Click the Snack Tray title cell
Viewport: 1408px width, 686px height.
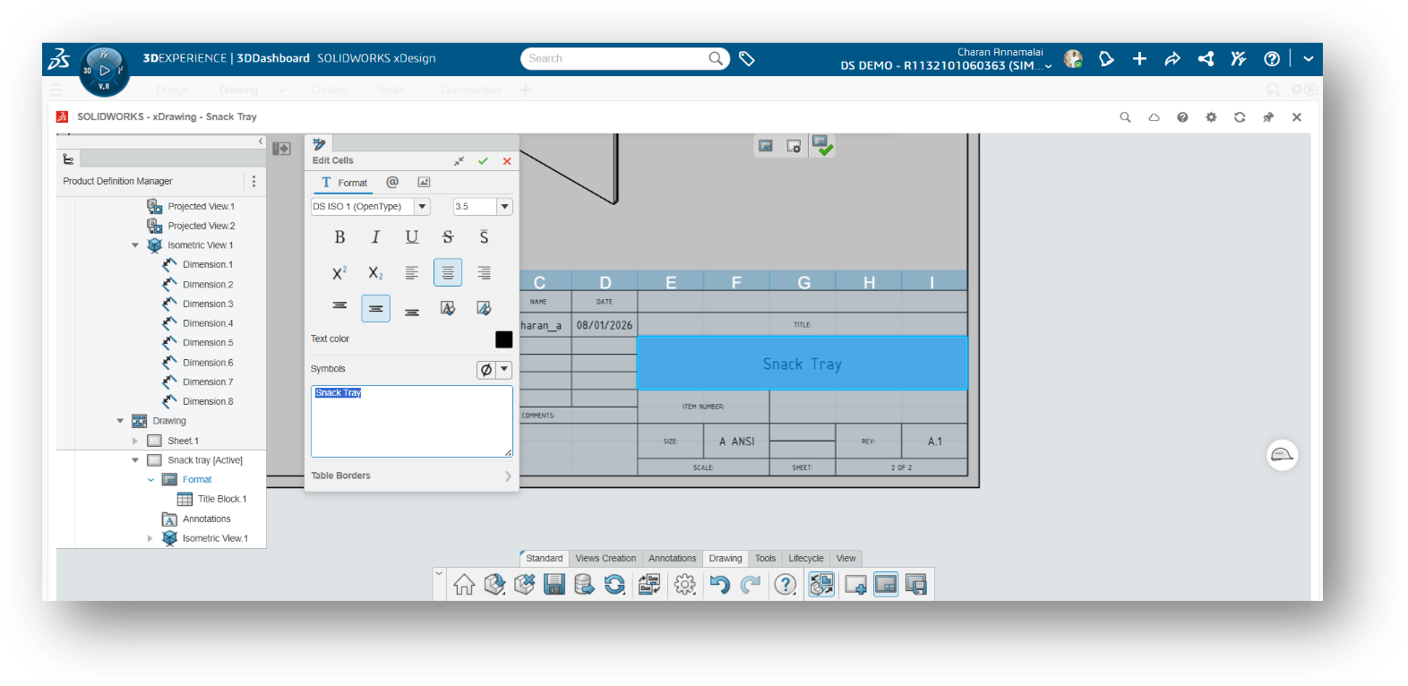click(x=803, y=364)
